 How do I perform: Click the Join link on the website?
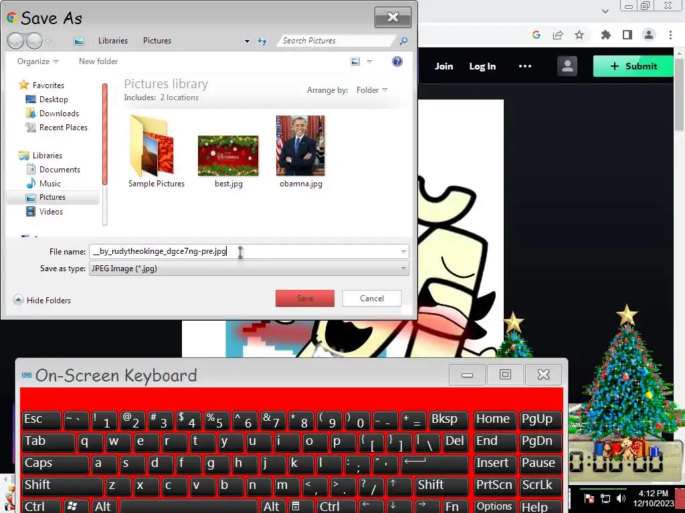coord(444,66)
